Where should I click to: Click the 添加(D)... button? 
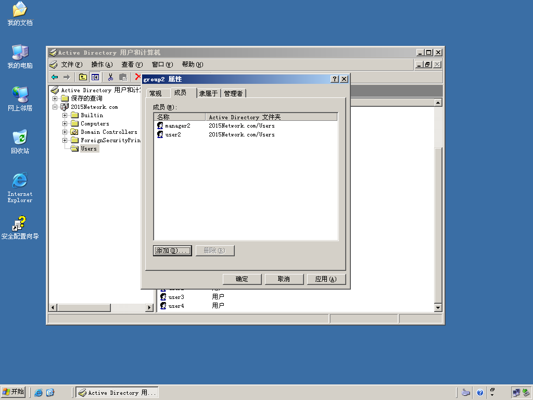pos(172,251)
